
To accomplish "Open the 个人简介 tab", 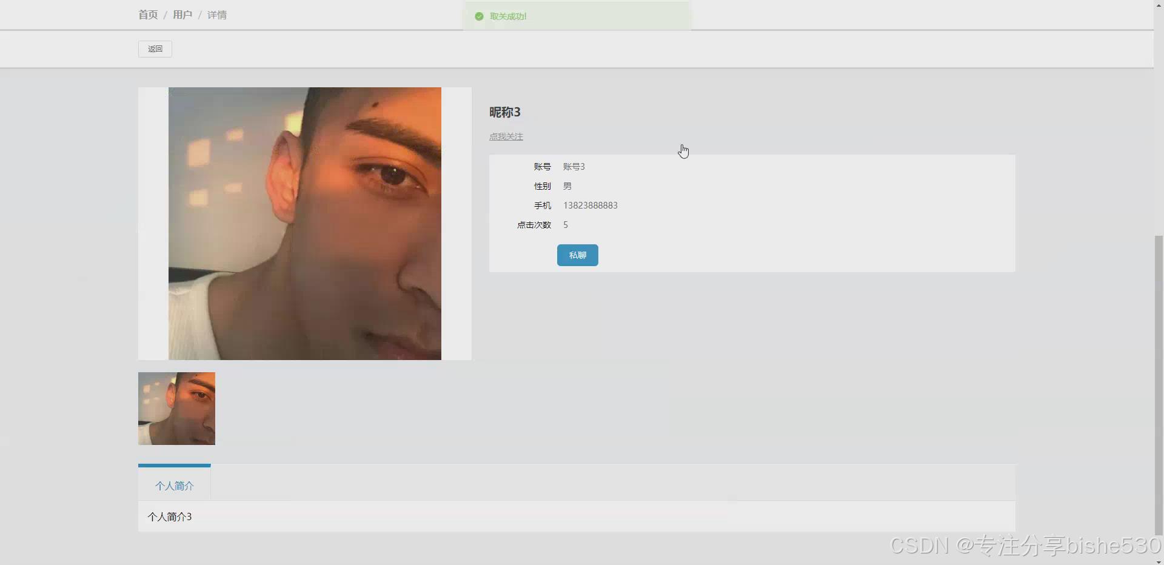I will pyautogui.click(x=175, y=486).
